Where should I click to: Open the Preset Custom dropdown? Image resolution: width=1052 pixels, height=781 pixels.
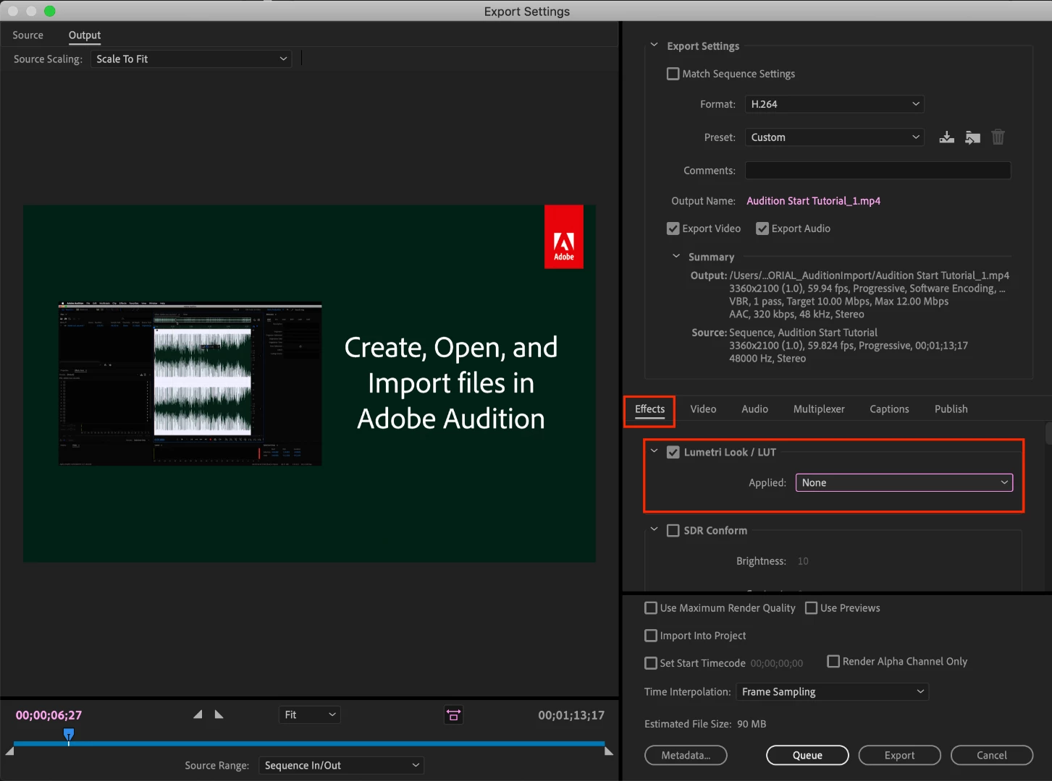[835, 137]
